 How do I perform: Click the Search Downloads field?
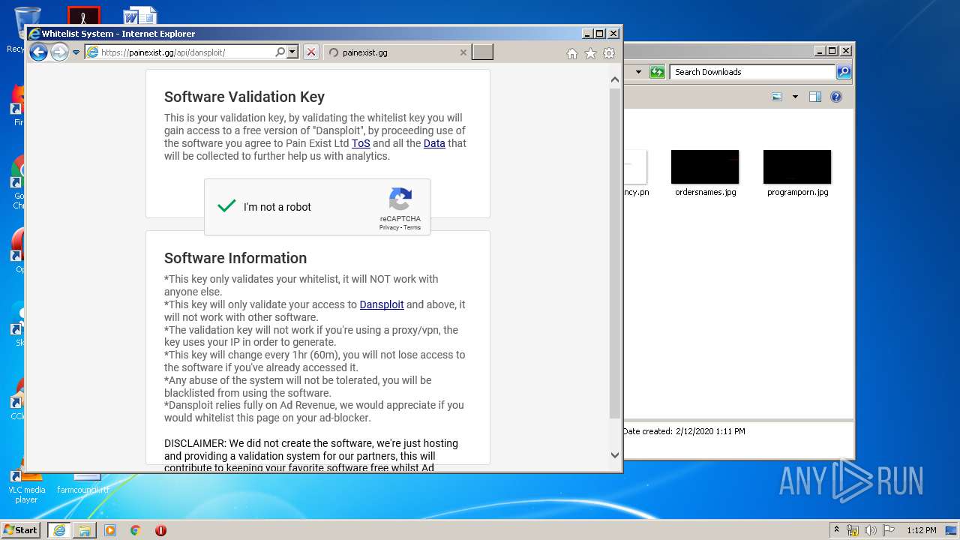(x=752, y=72)
